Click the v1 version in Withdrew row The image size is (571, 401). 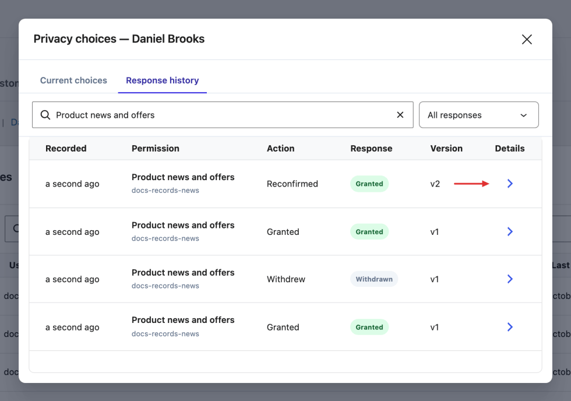pyautogui.click(x=434, y=279)
